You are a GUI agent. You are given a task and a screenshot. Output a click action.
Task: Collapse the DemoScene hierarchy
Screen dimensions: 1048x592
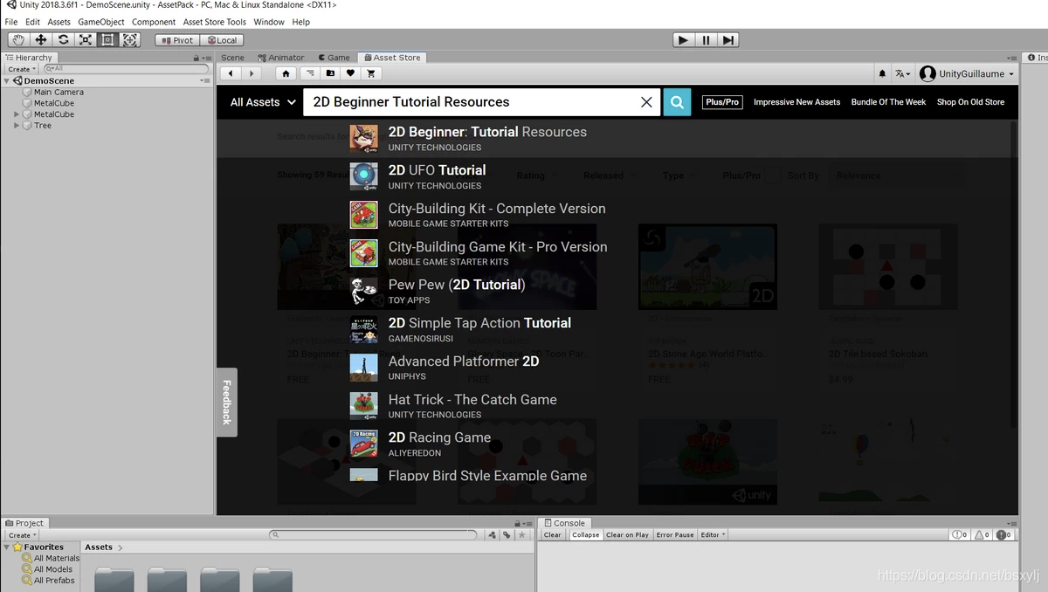(7, 81)
